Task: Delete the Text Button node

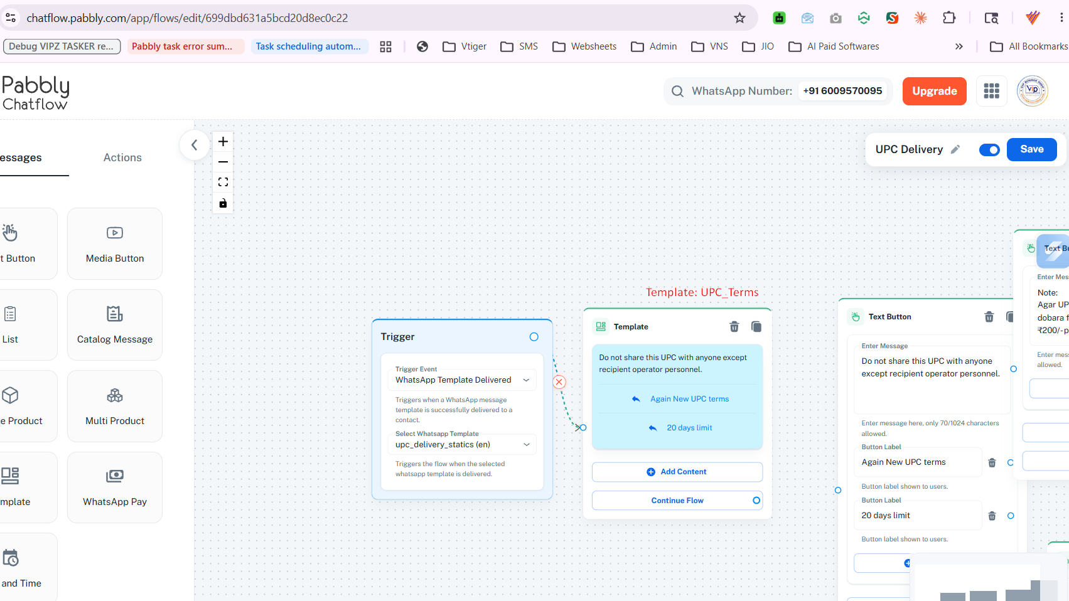Action: click(989, 317)
